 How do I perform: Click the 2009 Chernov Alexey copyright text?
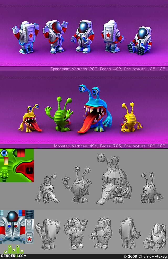pyautogui.click(x=145, y=256)
